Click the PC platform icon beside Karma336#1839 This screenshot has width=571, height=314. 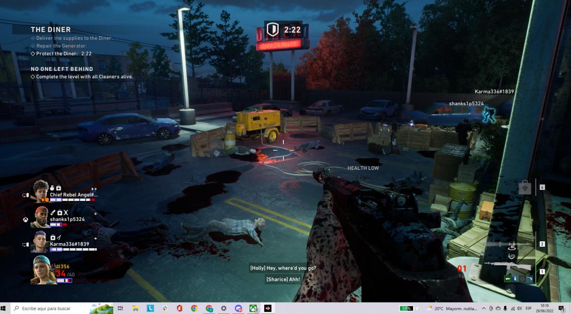[26, 245]
